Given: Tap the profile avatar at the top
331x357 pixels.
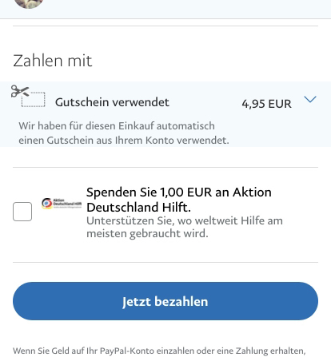Looking at the screenshot, I should click(29, 3).
